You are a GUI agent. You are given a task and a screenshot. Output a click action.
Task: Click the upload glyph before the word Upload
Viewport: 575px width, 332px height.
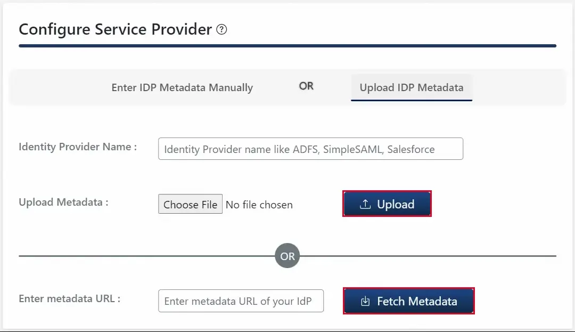365,204
